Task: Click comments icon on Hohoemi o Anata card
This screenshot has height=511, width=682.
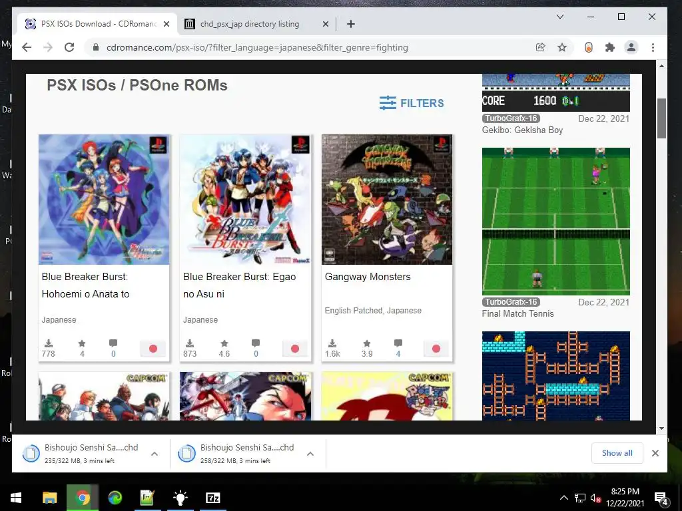Action: (113, 343)
